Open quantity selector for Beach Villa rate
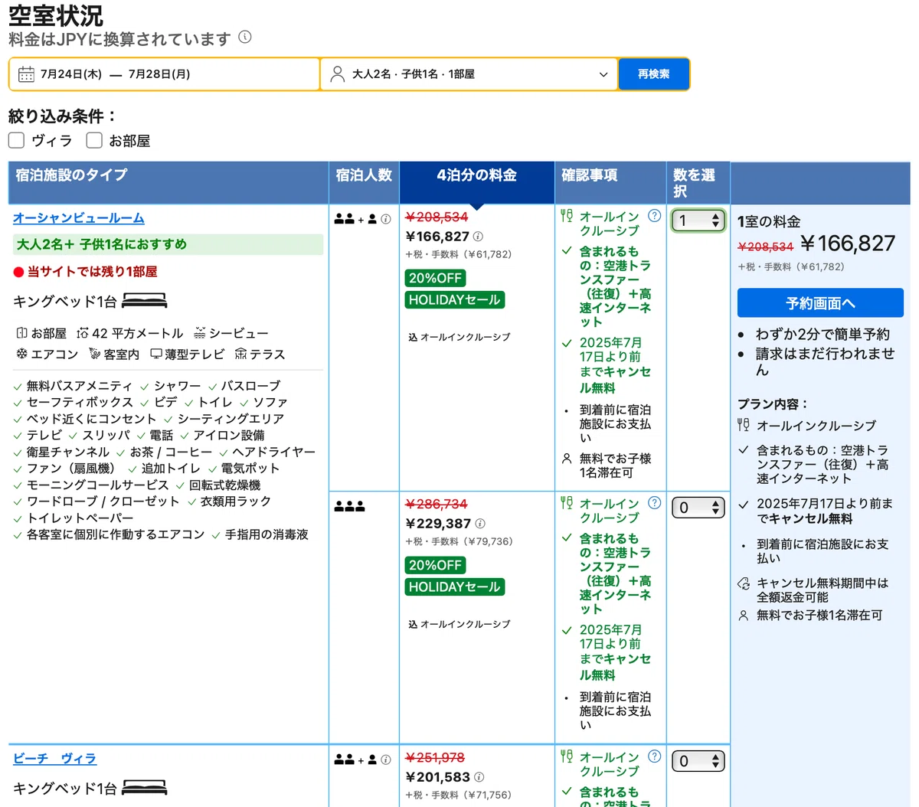 coord(698,761)
